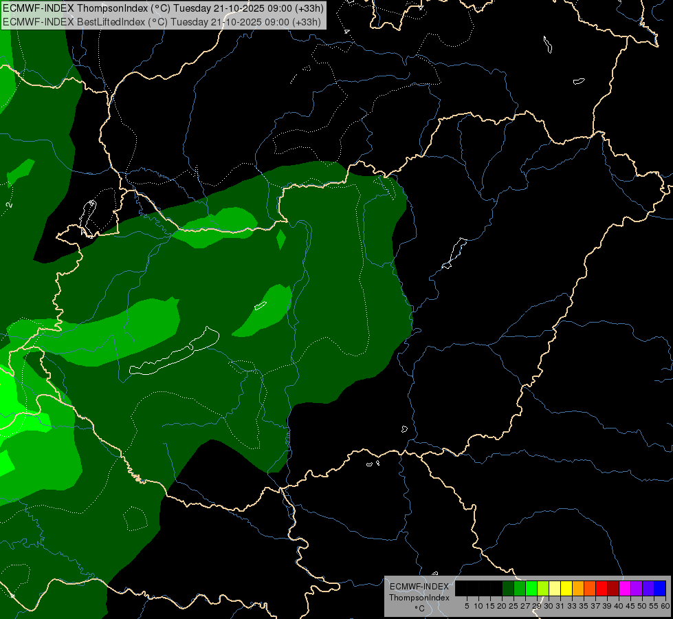Select the bright red 37–39 legend swatch
The height and width of the screenshot is (619, 673).
point(602,588)
